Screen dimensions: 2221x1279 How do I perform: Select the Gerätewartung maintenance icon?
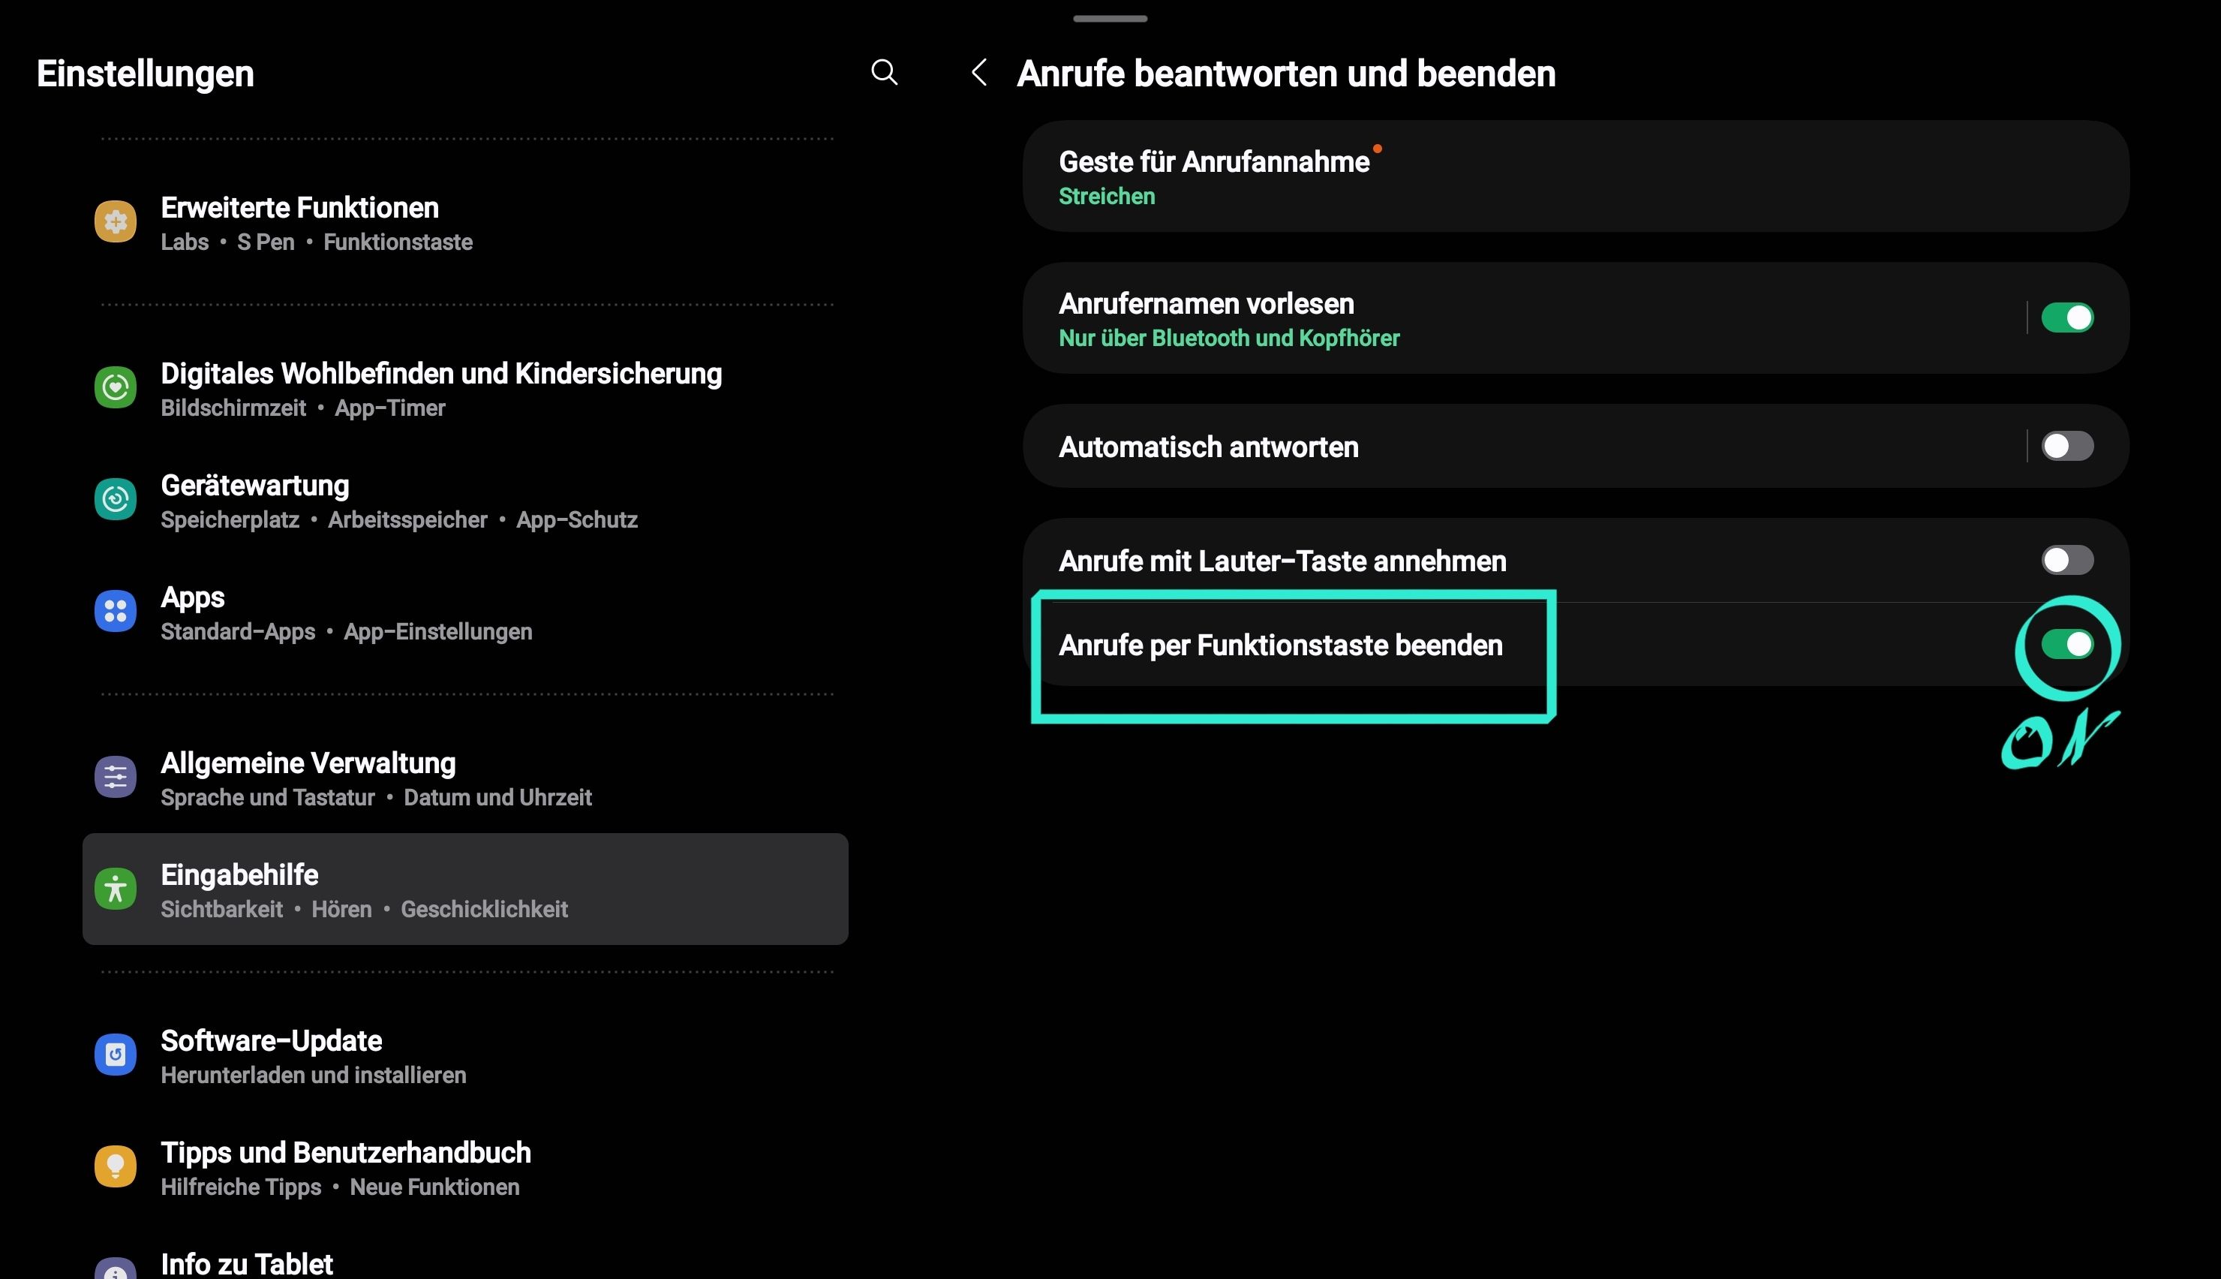click(x=115, y=499)
